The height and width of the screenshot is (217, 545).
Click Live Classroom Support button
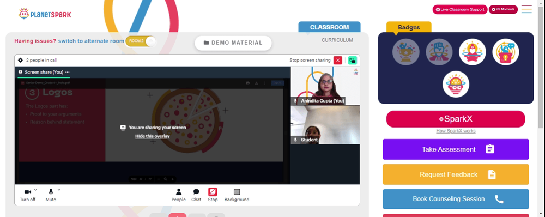tap(460, 9)
